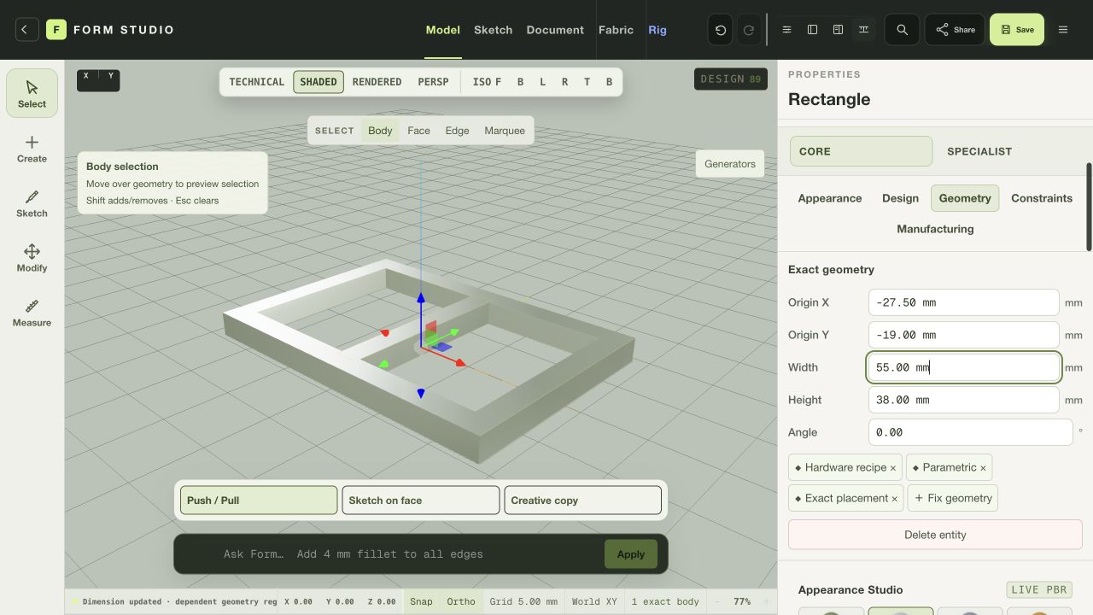The width and height of the screenshot is (1093, 615).
Task: Toggle Snap in status bar
Action: 421,601
